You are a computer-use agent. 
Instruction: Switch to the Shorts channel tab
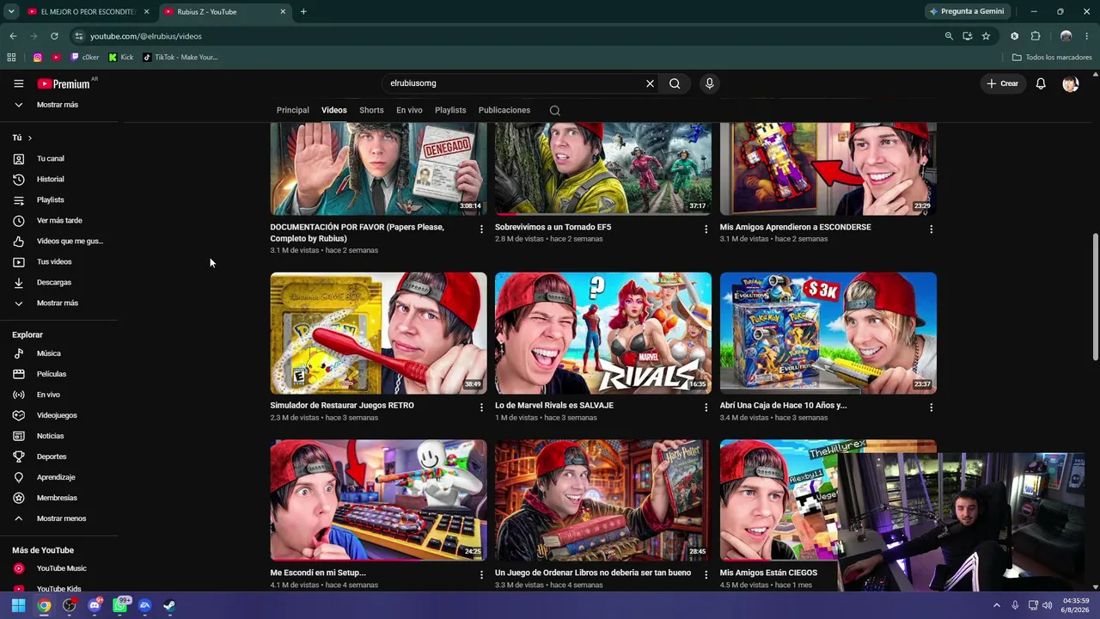(371, 110)
